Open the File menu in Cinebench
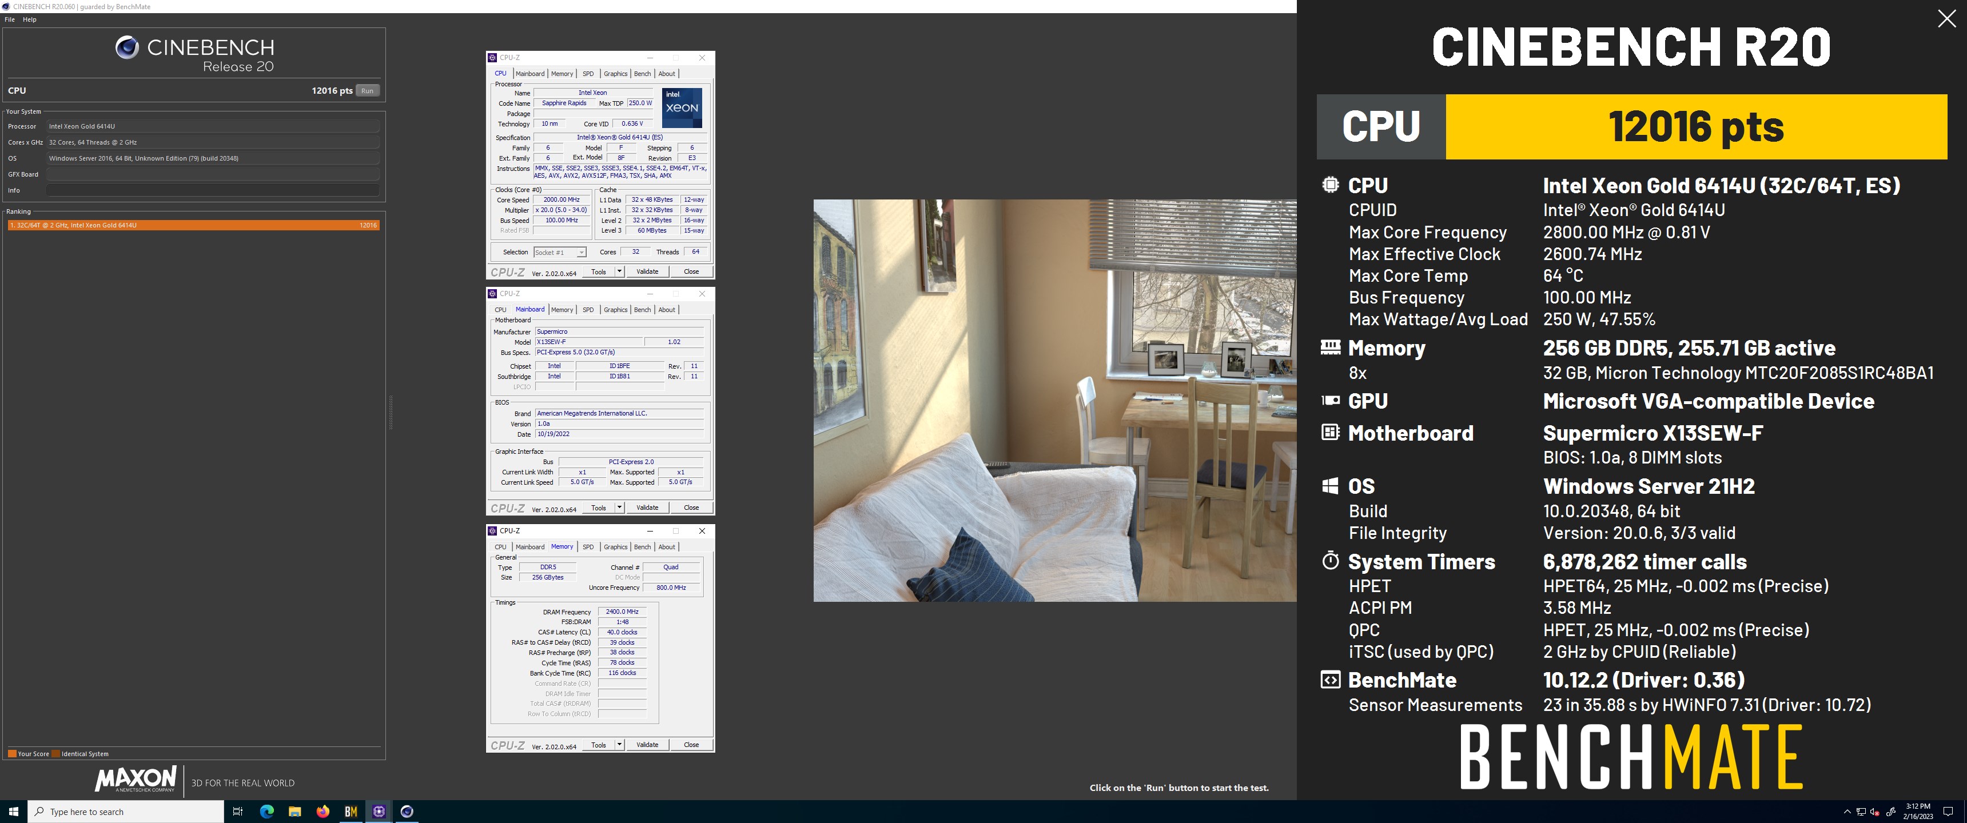This screenshot has width=1967, height=823. point(10,19)
